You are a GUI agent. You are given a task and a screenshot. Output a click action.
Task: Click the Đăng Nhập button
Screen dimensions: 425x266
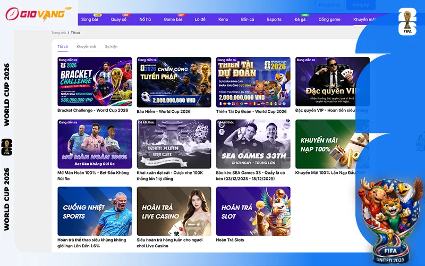pos(329,5)
